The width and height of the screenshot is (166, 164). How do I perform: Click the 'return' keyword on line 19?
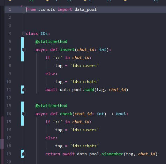[x=53, y=154]
